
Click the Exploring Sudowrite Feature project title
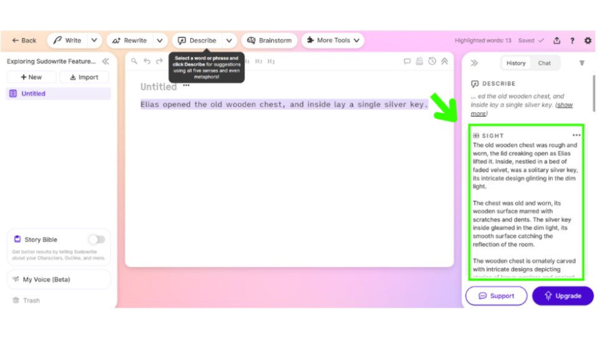tap(51, 62)
